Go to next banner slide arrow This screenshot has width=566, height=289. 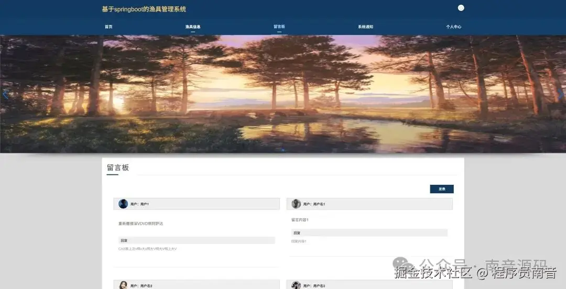[x=560, y=95]
